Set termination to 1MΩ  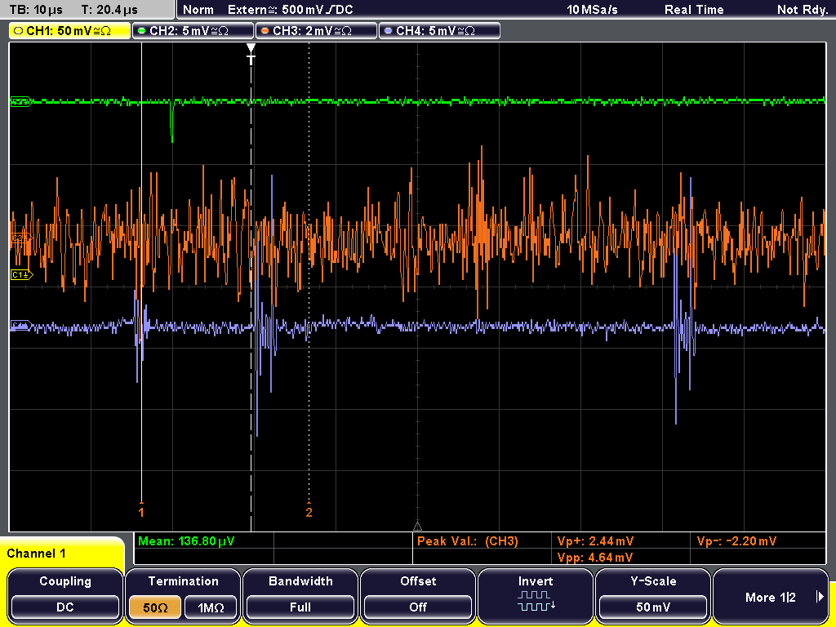coord(211,607)
